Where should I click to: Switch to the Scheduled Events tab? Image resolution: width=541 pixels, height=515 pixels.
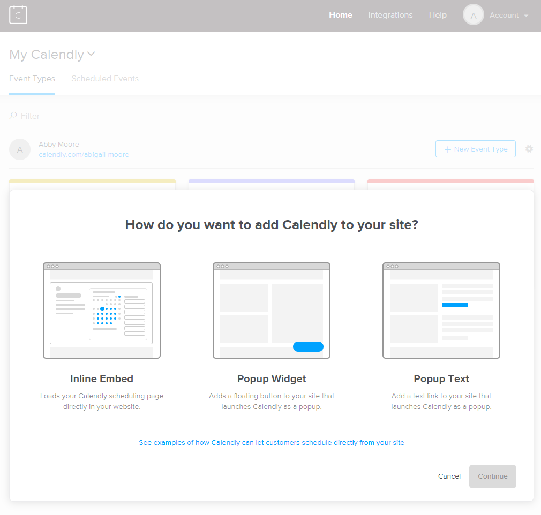pos(105,79)
